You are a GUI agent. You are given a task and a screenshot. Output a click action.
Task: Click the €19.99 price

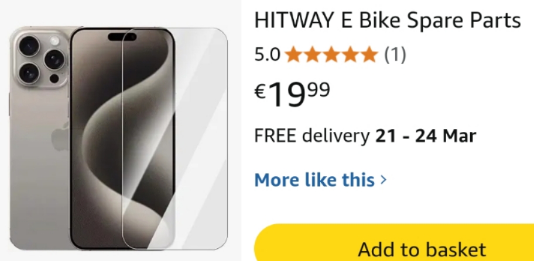[x=292, y=94]
